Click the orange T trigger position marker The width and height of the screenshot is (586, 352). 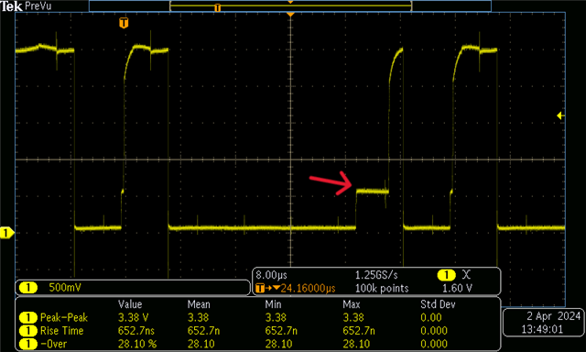pos(124,23)
